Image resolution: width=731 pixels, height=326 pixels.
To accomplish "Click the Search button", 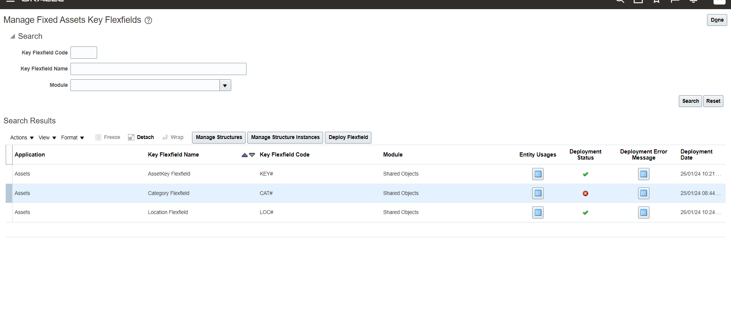I will click(690, 101).
